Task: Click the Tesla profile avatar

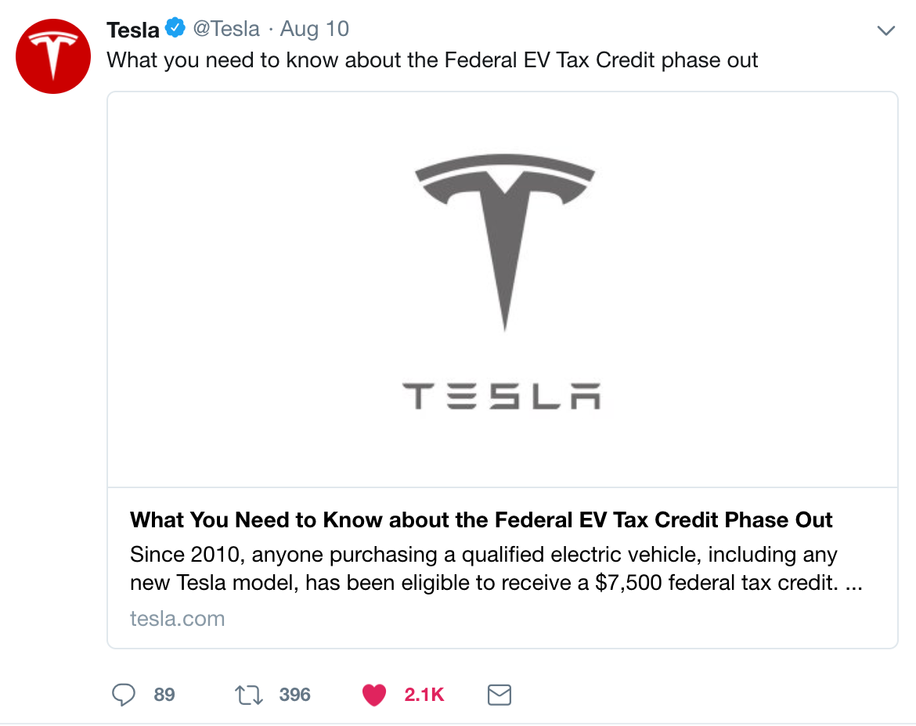Action: (53, 56)
